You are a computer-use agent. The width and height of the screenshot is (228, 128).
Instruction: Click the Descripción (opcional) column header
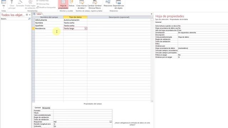coord(119,17)
